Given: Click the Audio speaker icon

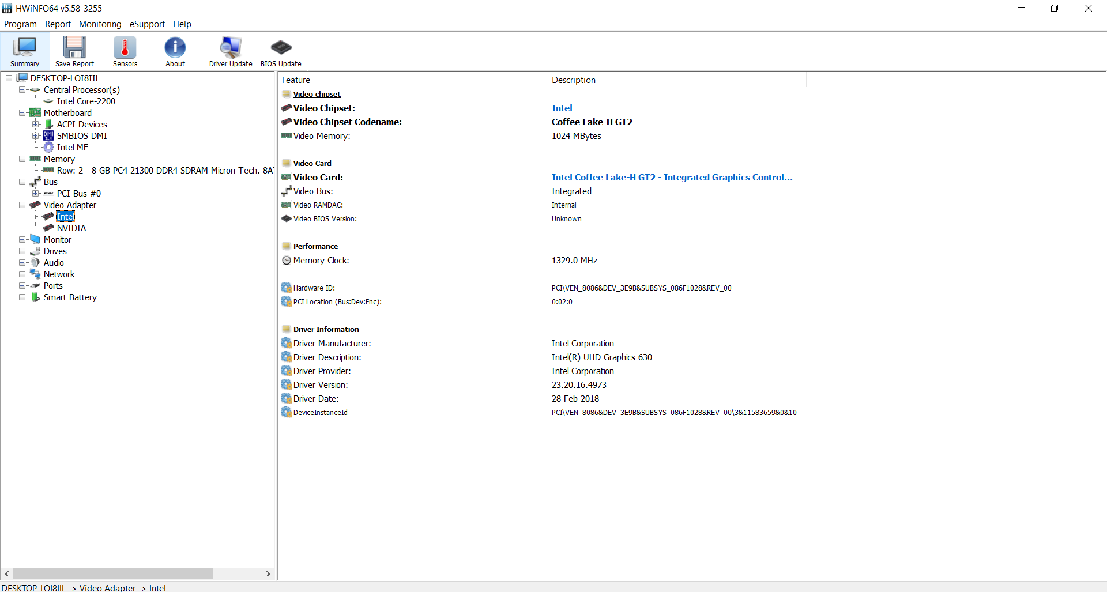Looking at the screenshot, I should tap(35, 262).
